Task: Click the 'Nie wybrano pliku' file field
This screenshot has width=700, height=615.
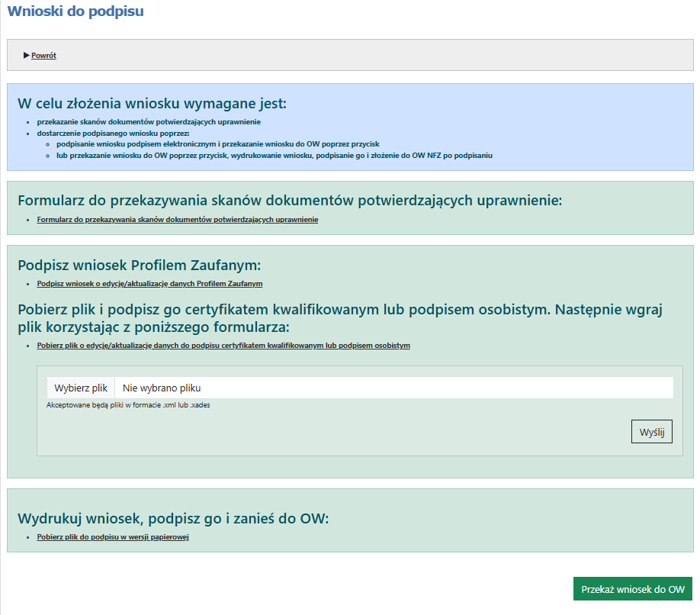Action: pyautogui.click(x=393, y=388)
